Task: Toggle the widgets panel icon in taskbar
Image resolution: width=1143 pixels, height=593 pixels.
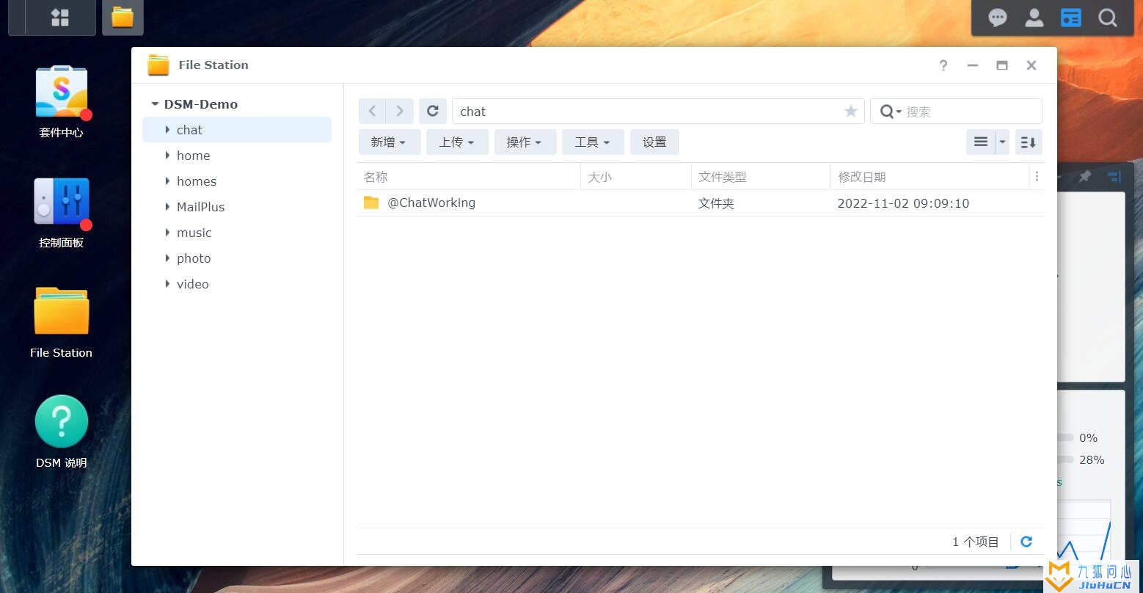Action: [x=1070, y=18]
